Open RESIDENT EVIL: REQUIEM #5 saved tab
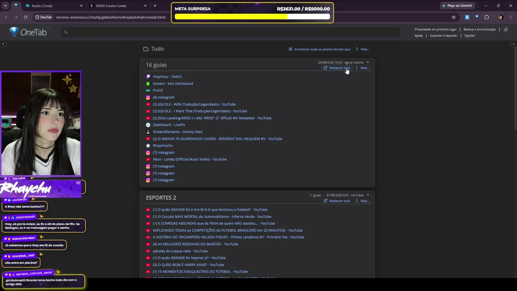Image resolution: width=517 pixels, height=291 pixels. coord(217,139)
